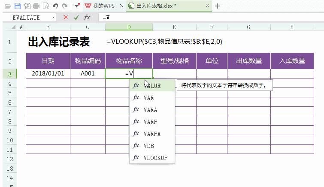The height and width of the screenshot is (187, 324).
Task: Select column C header
Action: [x=88, y=27]
